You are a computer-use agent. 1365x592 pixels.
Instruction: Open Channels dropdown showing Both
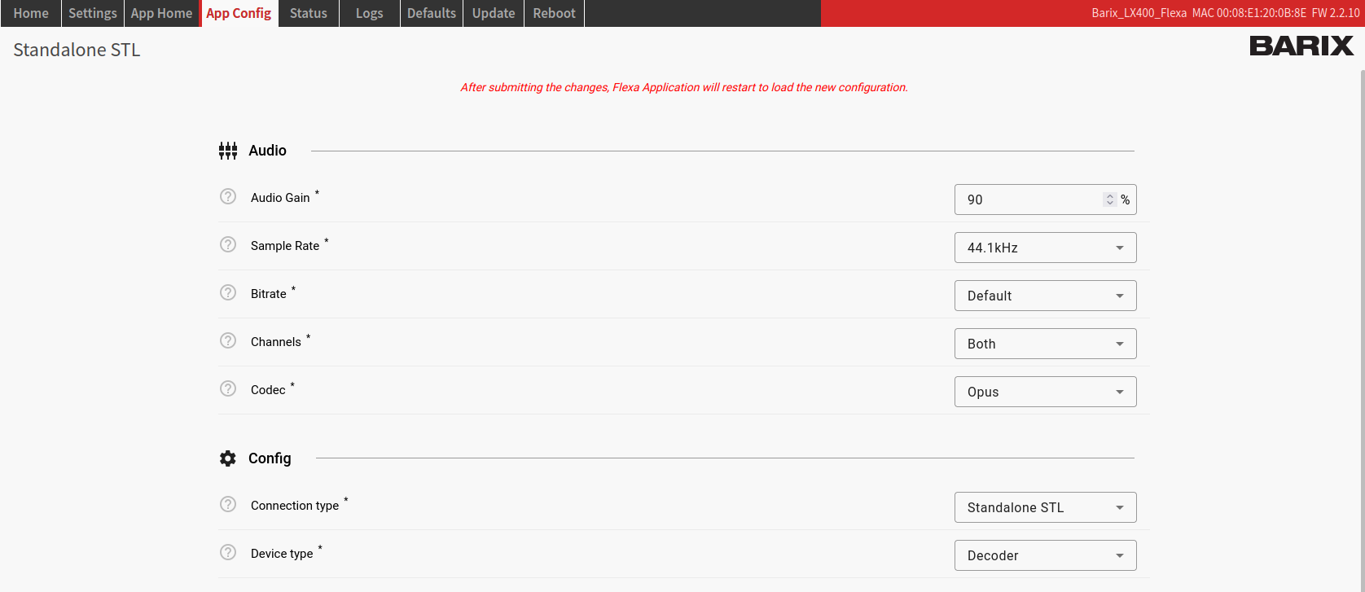[x=1045, y=344]
